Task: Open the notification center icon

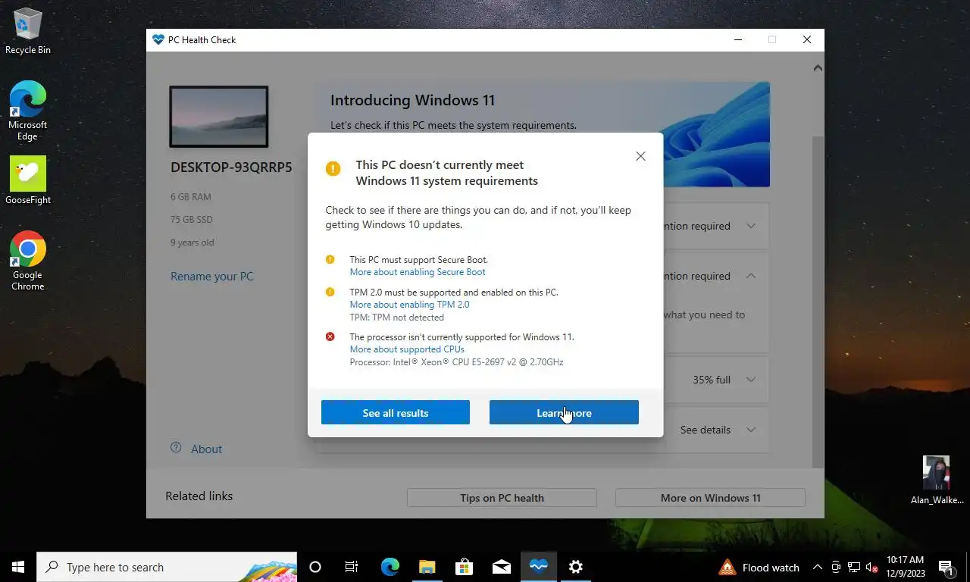Action: [x=946, y=567]
